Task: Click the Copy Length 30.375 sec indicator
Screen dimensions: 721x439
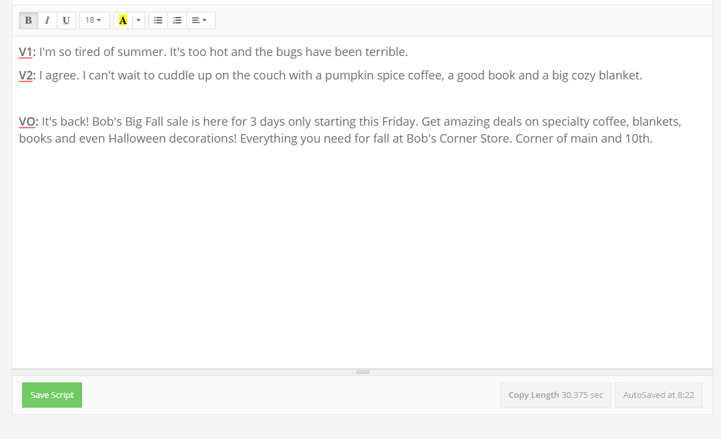Action: (x=556, y=395)
